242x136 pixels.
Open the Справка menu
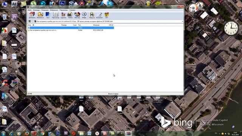72,10
